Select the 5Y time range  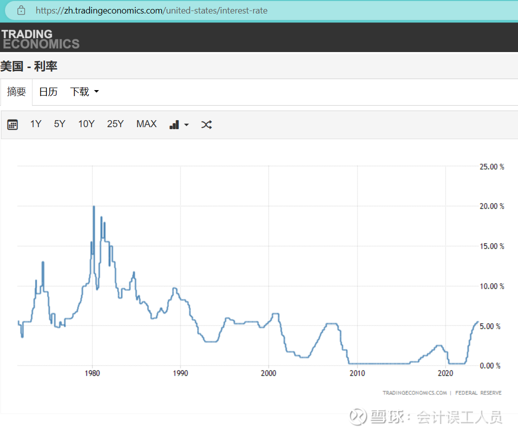(59, 124)
